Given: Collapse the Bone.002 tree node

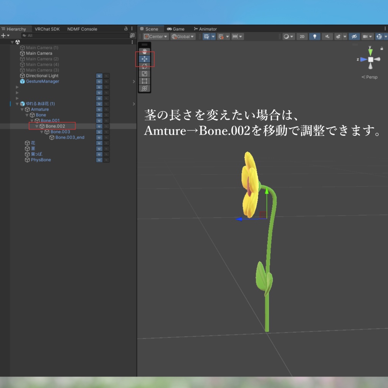Looking at the screenshot, I should [x=37, y=126].
